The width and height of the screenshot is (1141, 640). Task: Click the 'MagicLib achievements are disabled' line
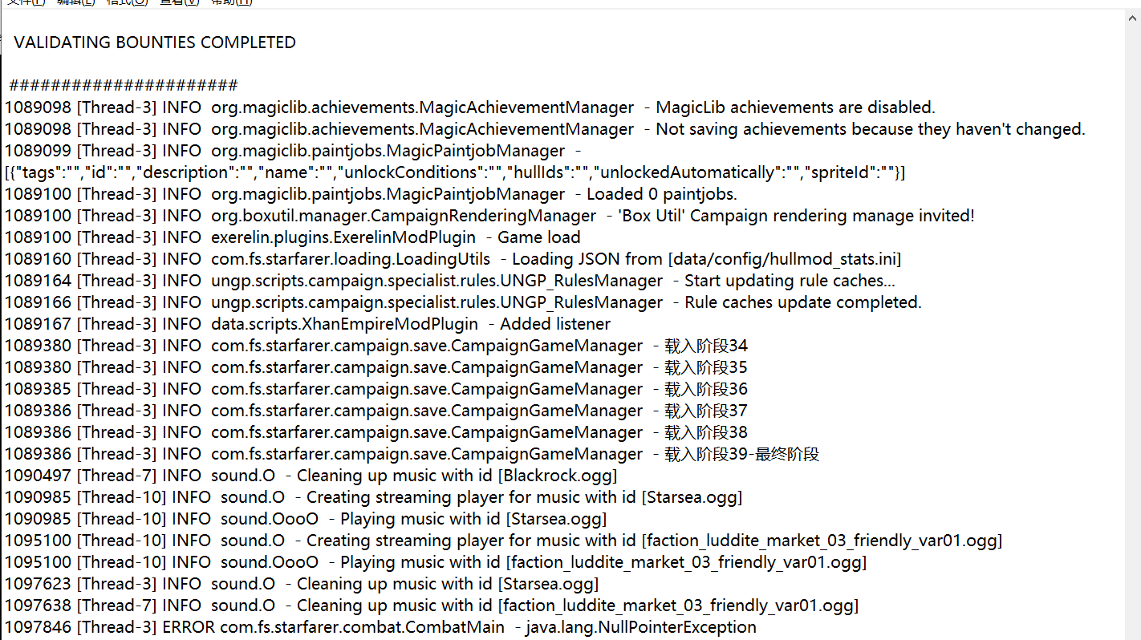(469, 107)
